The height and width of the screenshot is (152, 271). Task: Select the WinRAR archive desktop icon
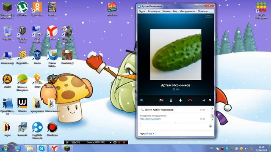[112, 9]
